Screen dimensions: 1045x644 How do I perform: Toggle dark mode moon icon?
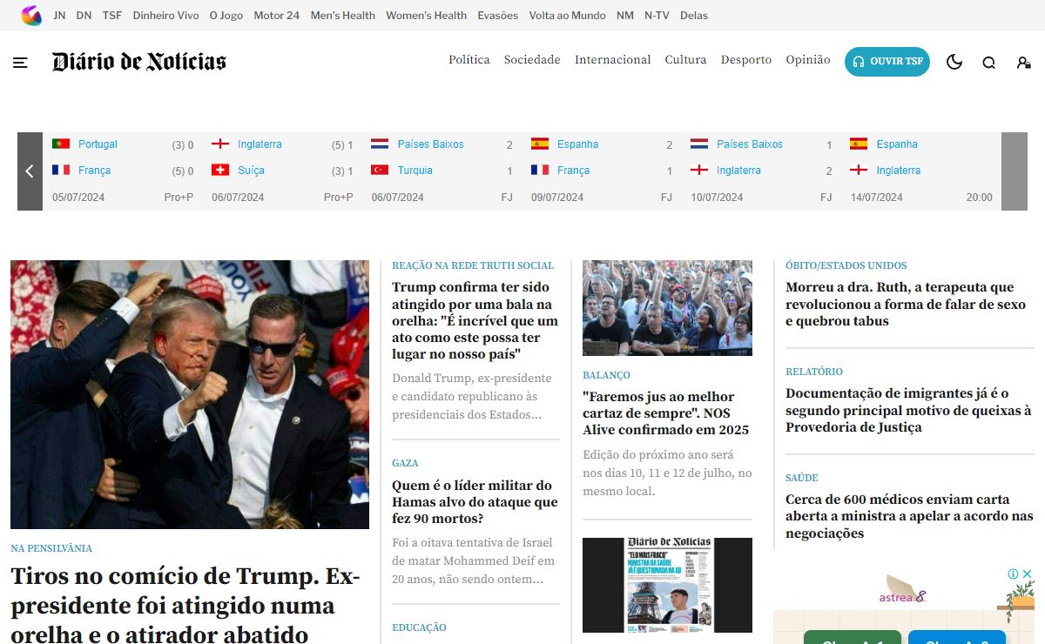(x=954, y=62)
